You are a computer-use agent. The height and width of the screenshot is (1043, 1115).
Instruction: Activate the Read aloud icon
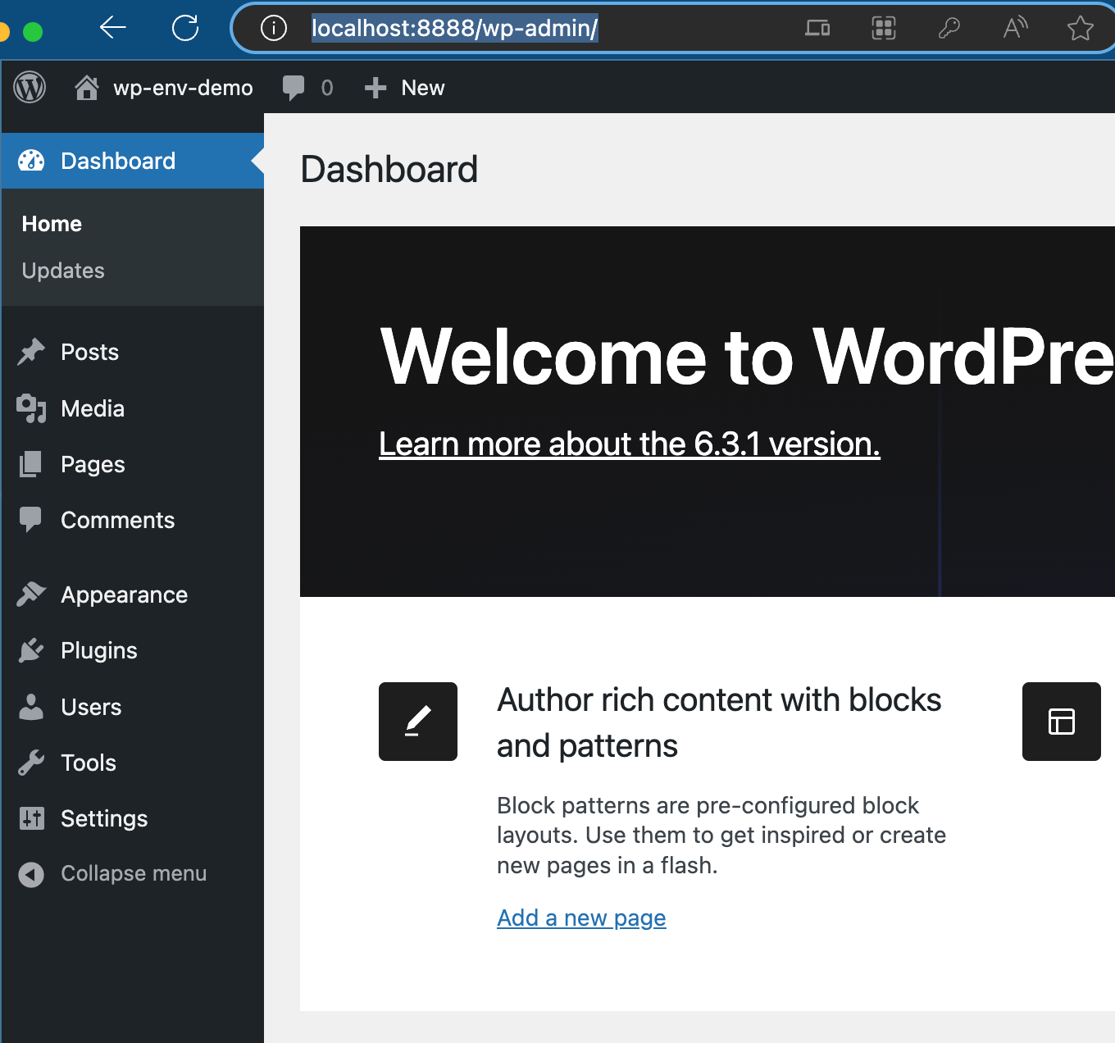click(x=1015, y=29)
